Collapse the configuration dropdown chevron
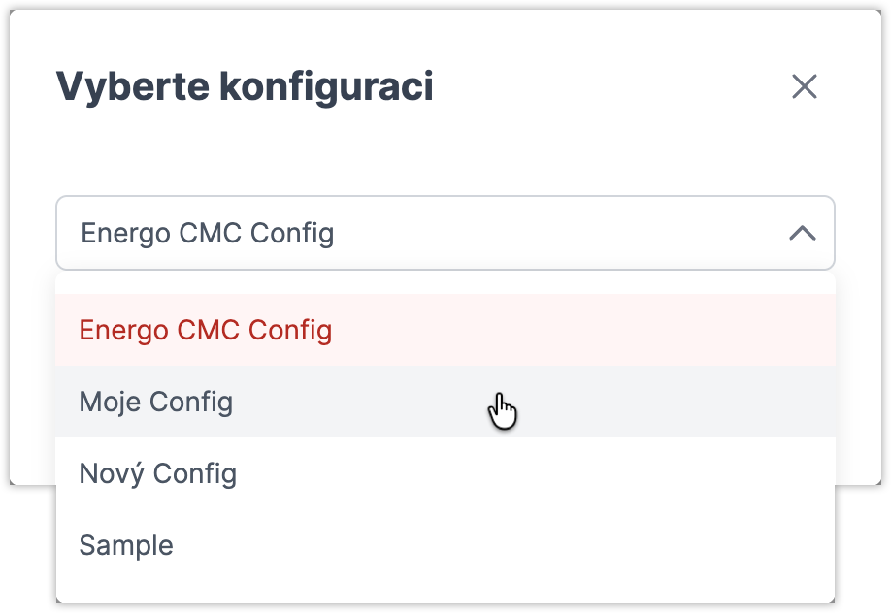Screen dimensions: 891x613 click(x=801, y=233)
